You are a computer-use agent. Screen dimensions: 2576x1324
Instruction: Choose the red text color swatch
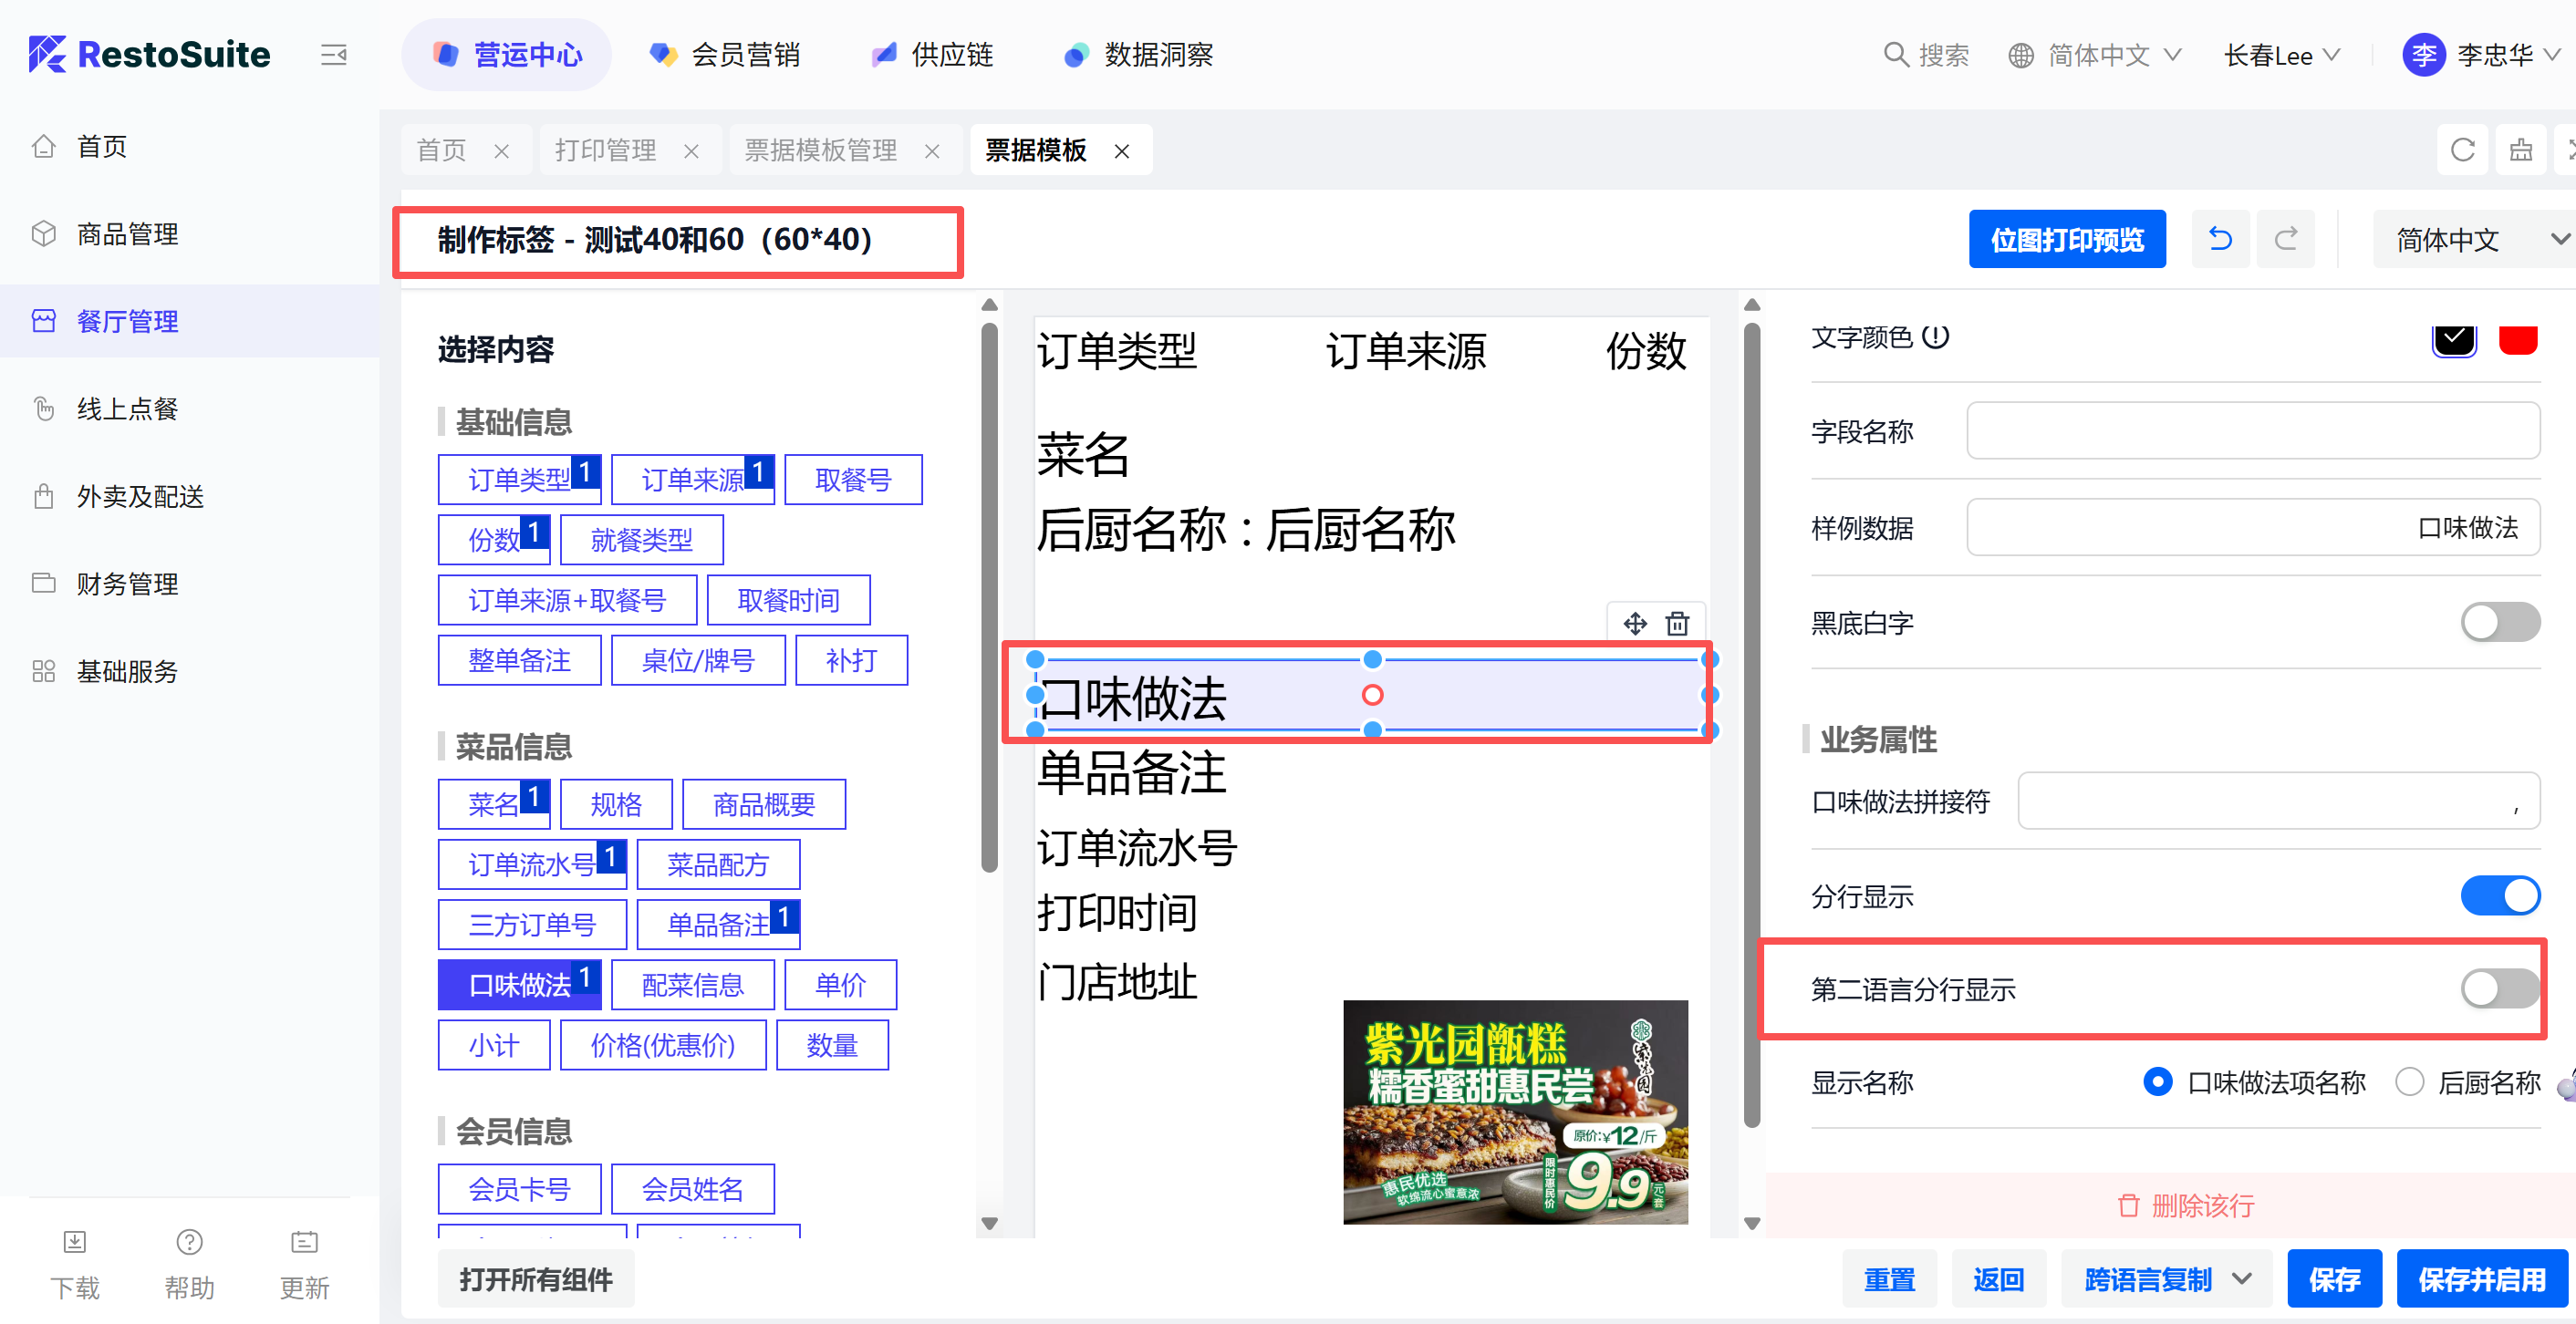click(x=2517, y=338)
